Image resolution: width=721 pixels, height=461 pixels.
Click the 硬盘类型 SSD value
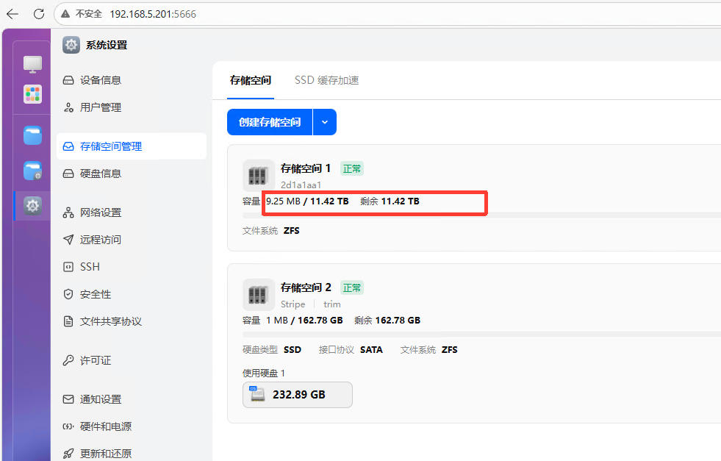point(292,350)
